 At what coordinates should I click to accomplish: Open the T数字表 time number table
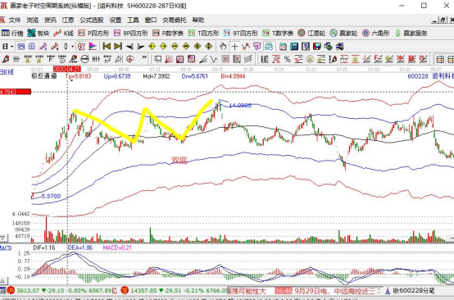point(278,34)
